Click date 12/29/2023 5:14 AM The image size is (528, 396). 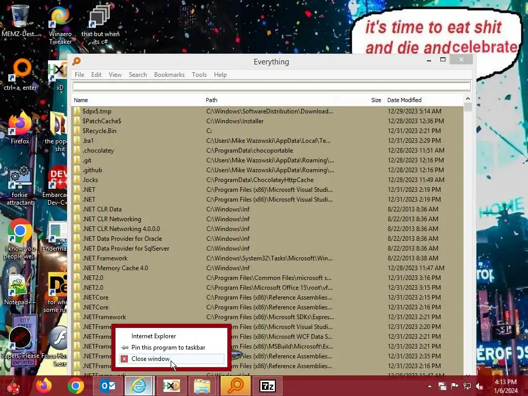415,111
